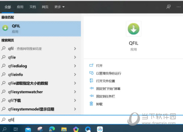Click the large QFIL app icon in preview
The width and height of the screenshot is (183, 132).
(x=134, y=29)
